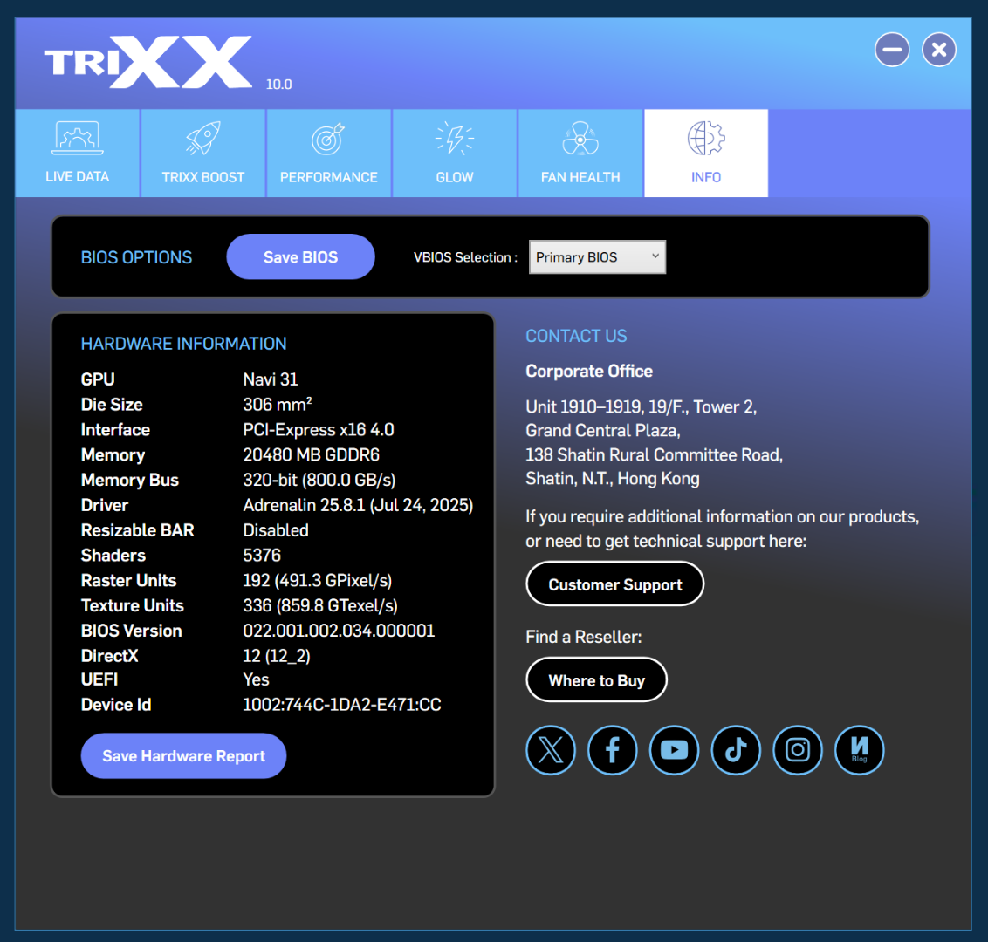Open the VBIOS Selection dropdown
988x942 pixels.
tap(597, 257)
